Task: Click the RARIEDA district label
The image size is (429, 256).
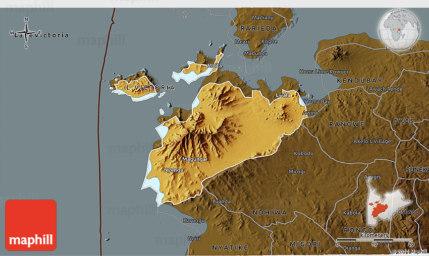Action: click(x=258, y=29)
